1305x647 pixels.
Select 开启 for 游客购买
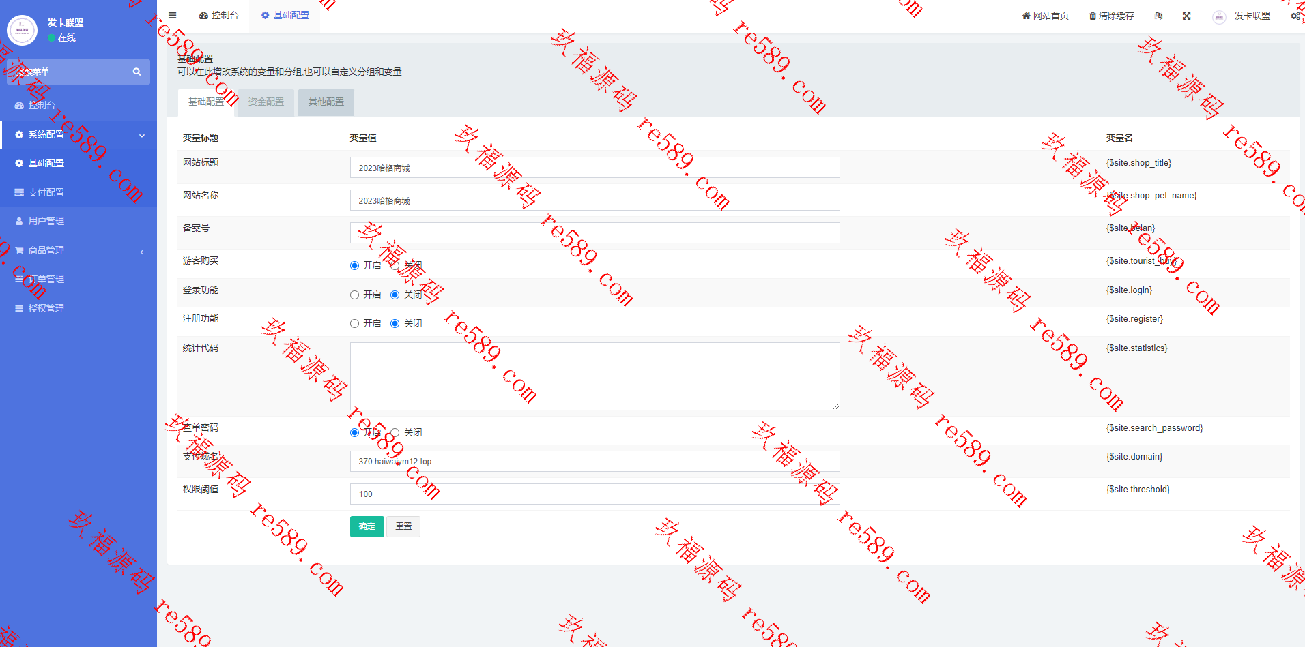point(354,266)
